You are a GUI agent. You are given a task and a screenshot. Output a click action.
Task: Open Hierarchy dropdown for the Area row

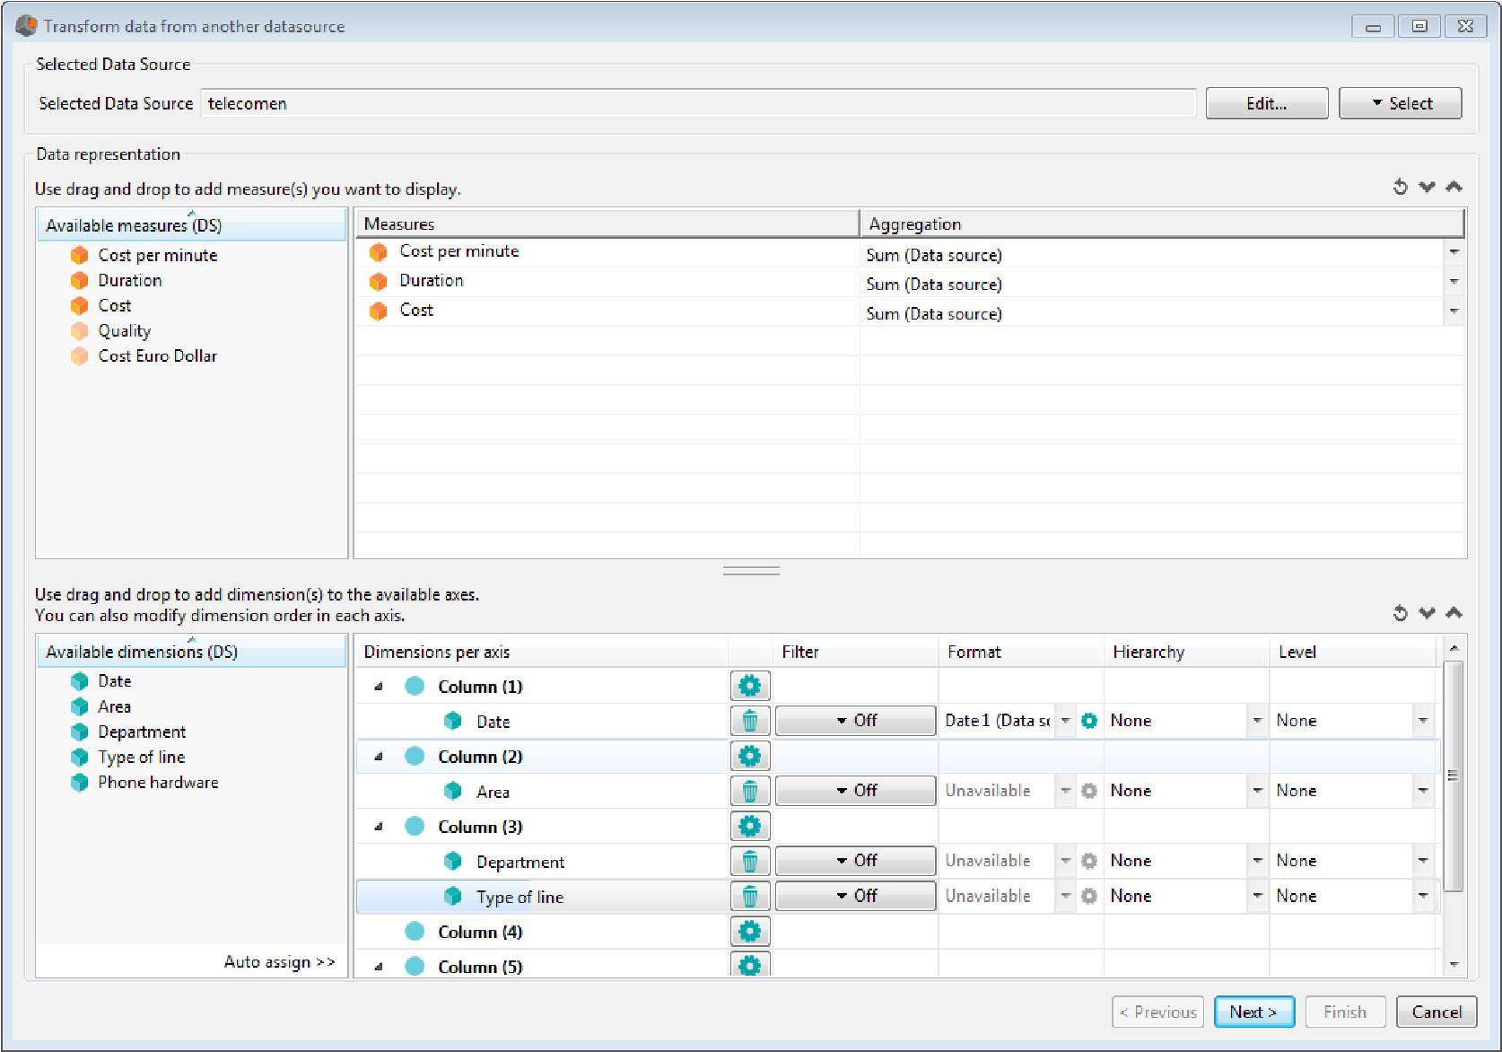(x=1257, y=791)
